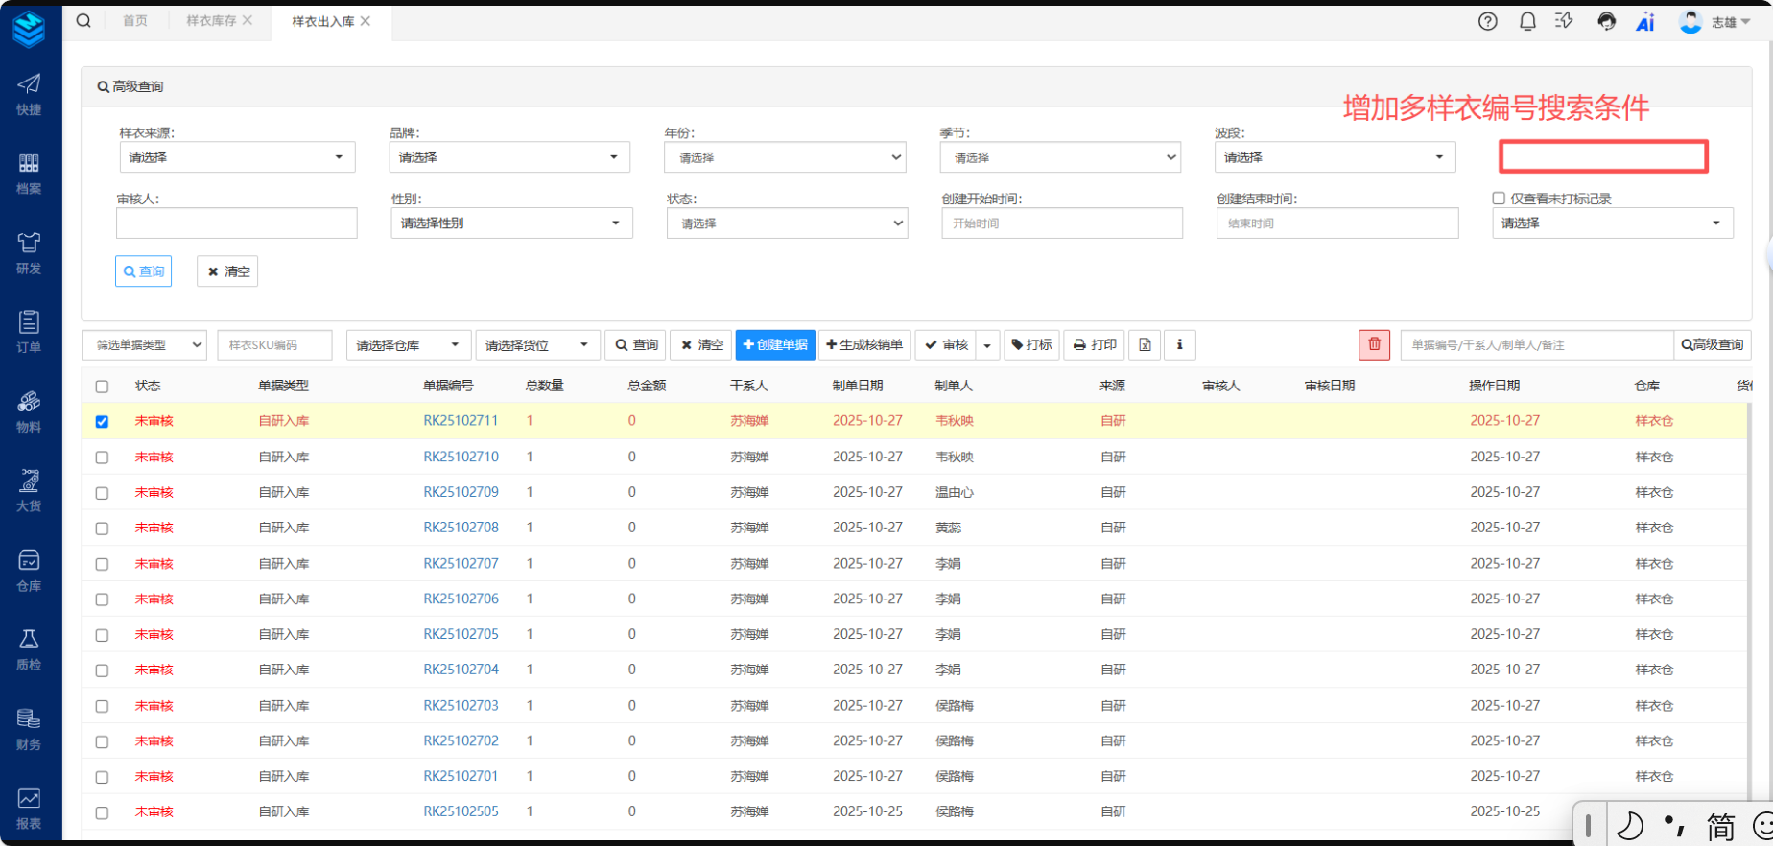The width and height of the screenshot is (1773, 846).
Task: Expand the 筛选单据类型 dropdown
Action: pos(144,345)
